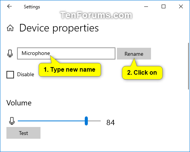Click microphone icon beside volume slider
The width and height of the screenshot is (190, 152).
tap(12, 121)
